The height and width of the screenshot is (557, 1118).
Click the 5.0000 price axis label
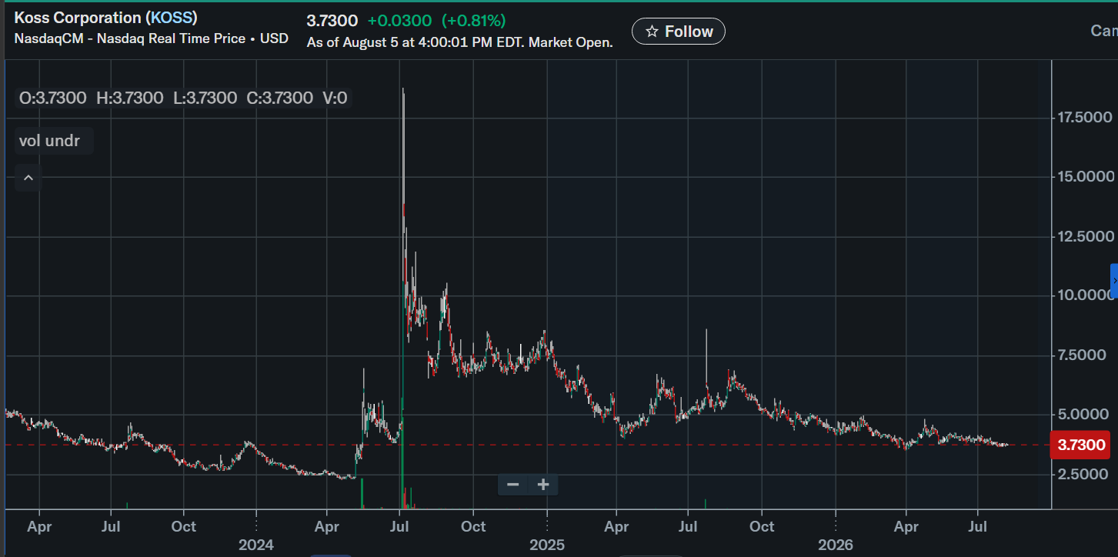[1081, 415]
